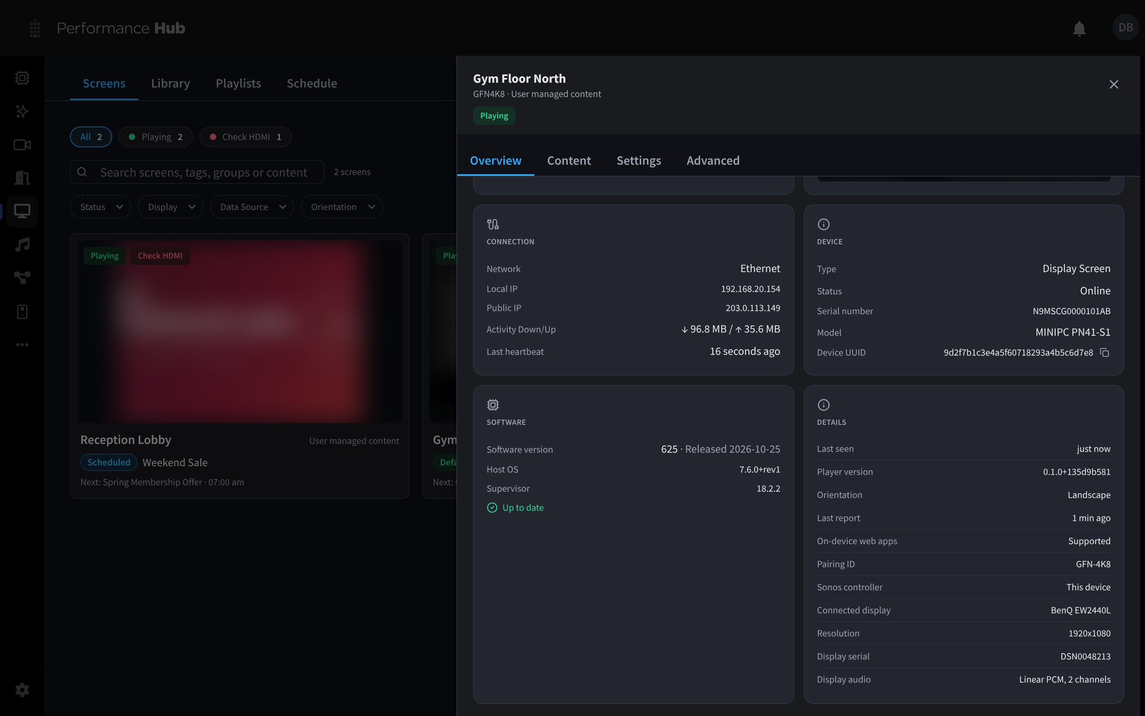Open the music note section in sidebar
Screen dimensions: 1145x716
(22, 245)
